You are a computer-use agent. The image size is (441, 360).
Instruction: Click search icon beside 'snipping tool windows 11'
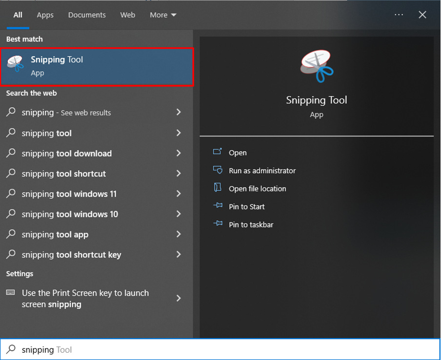(11, 193)
